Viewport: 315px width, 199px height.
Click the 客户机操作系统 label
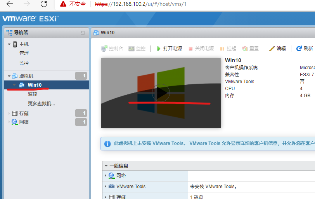(241, 67)
